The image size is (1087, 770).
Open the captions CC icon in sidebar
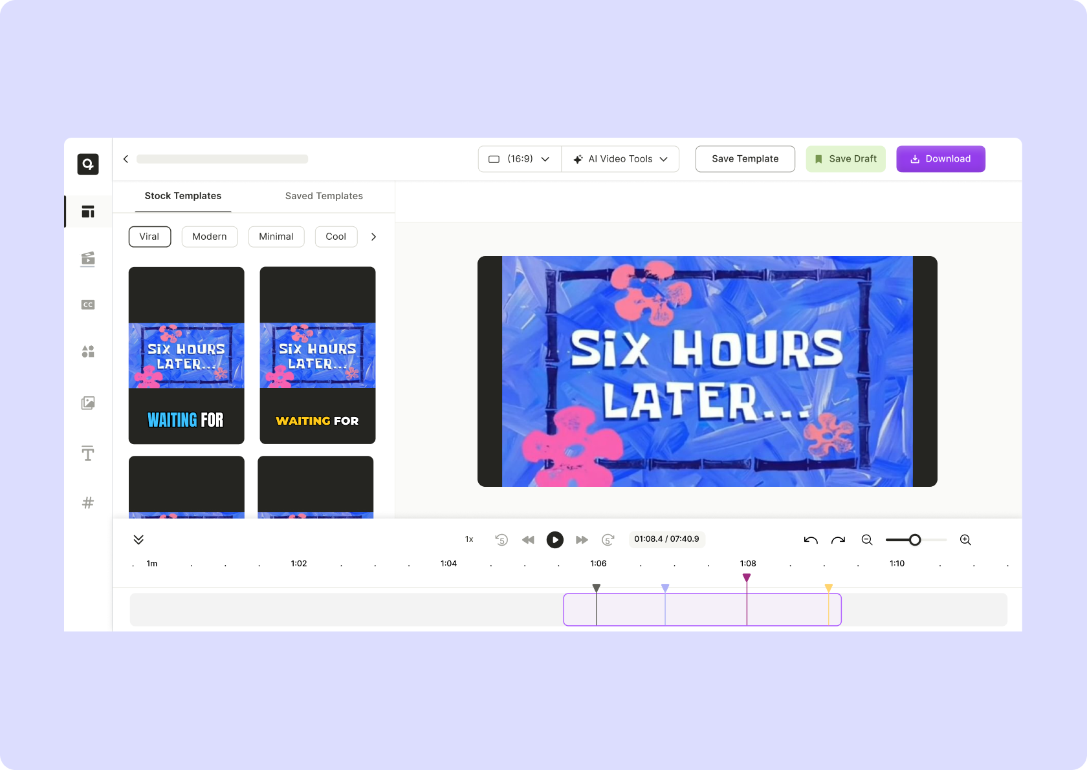88,305
